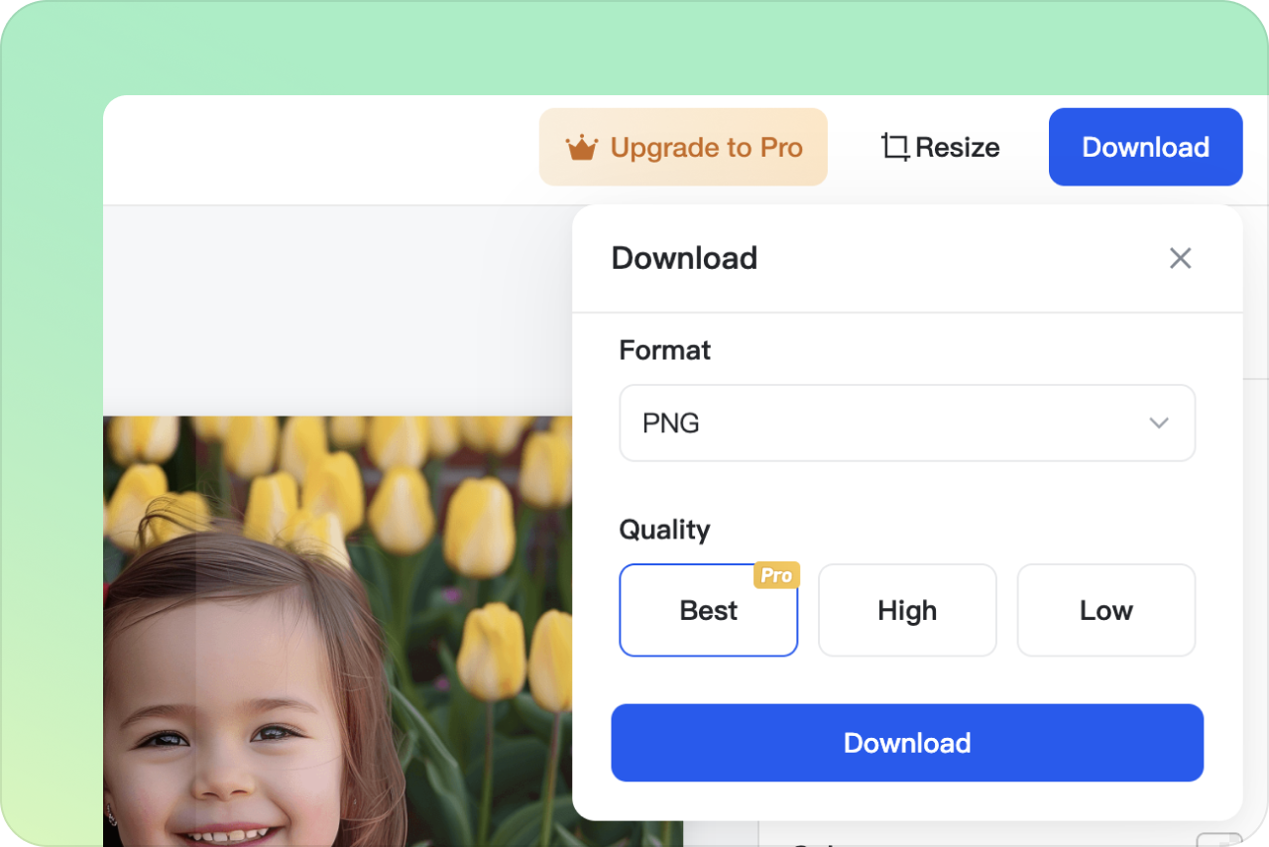Click the girl and tulips photo
Viewport: 1269px width, 847px height.
pos(337,631)
